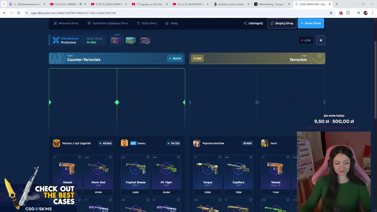The image size is (377, 212).
Task: Open the Sklep shop link
Action: [172, 23]
